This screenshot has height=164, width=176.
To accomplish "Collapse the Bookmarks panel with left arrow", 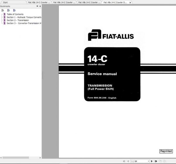I will 40,6.
